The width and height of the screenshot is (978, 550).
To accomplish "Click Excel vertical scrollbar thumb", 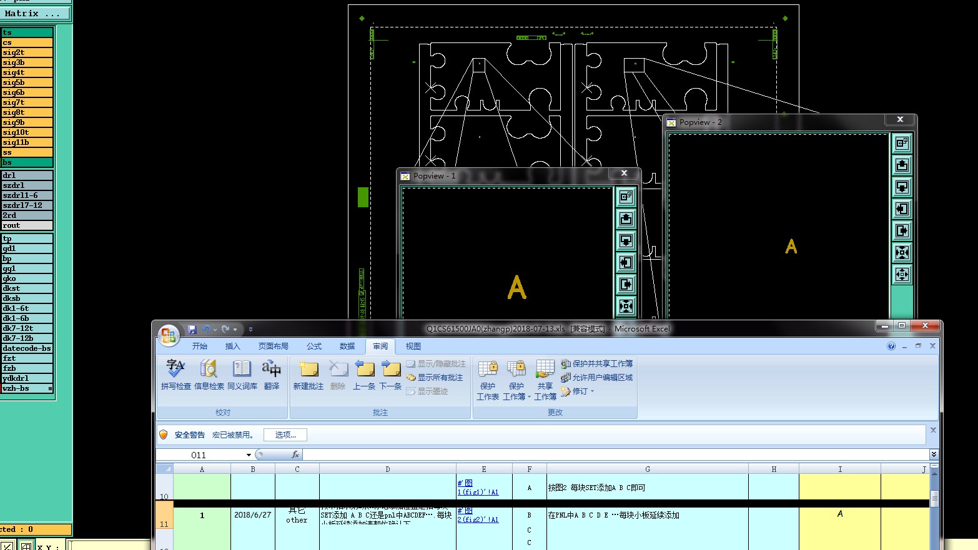I will coord(934,498).
